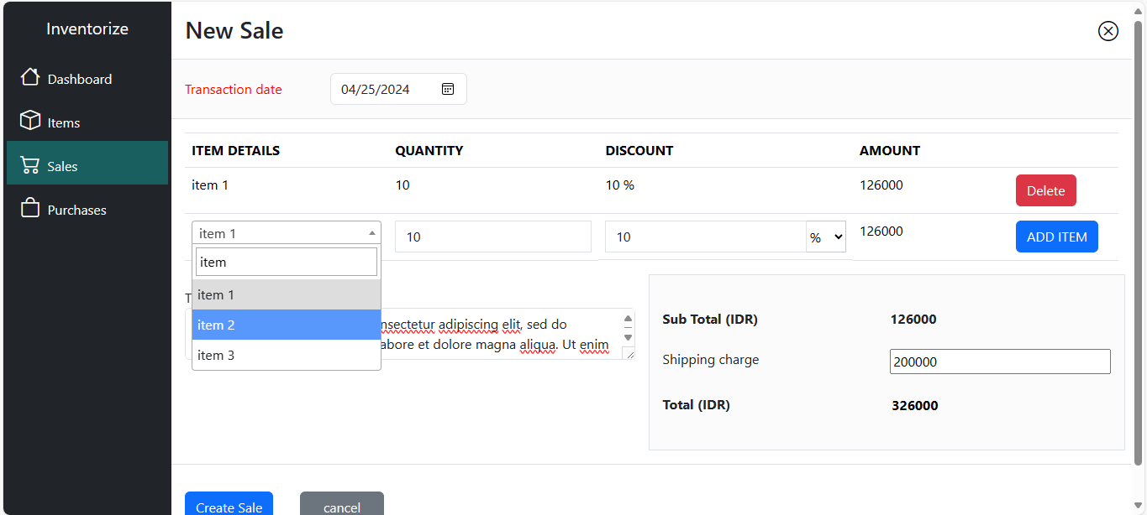
Task: Close the New Sale dialog with X icon
Action: (1108, 31)
